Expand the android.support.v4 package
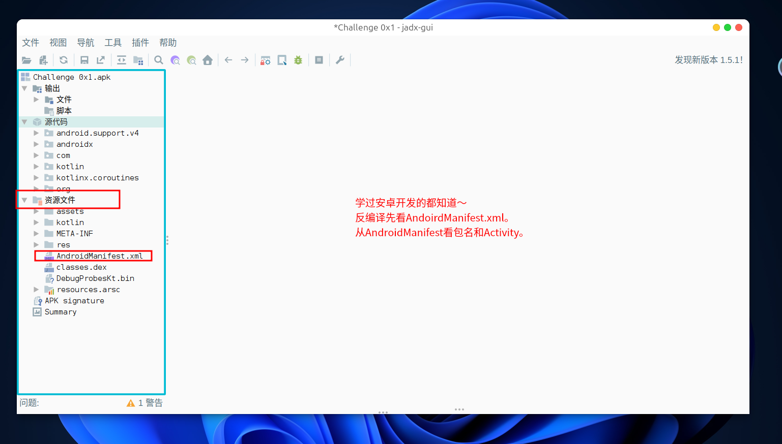782x444 pixels. (36, 133)
